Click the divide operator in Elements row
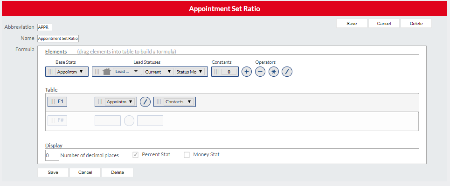 pyautogui.click(x=287, y=72)
